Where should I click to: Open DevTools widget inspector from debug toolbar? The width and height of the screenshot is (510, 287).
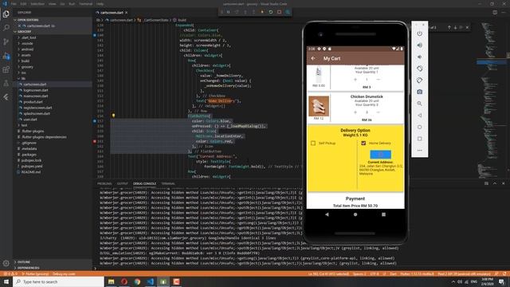pyautogui.click(x=288, y=12)
